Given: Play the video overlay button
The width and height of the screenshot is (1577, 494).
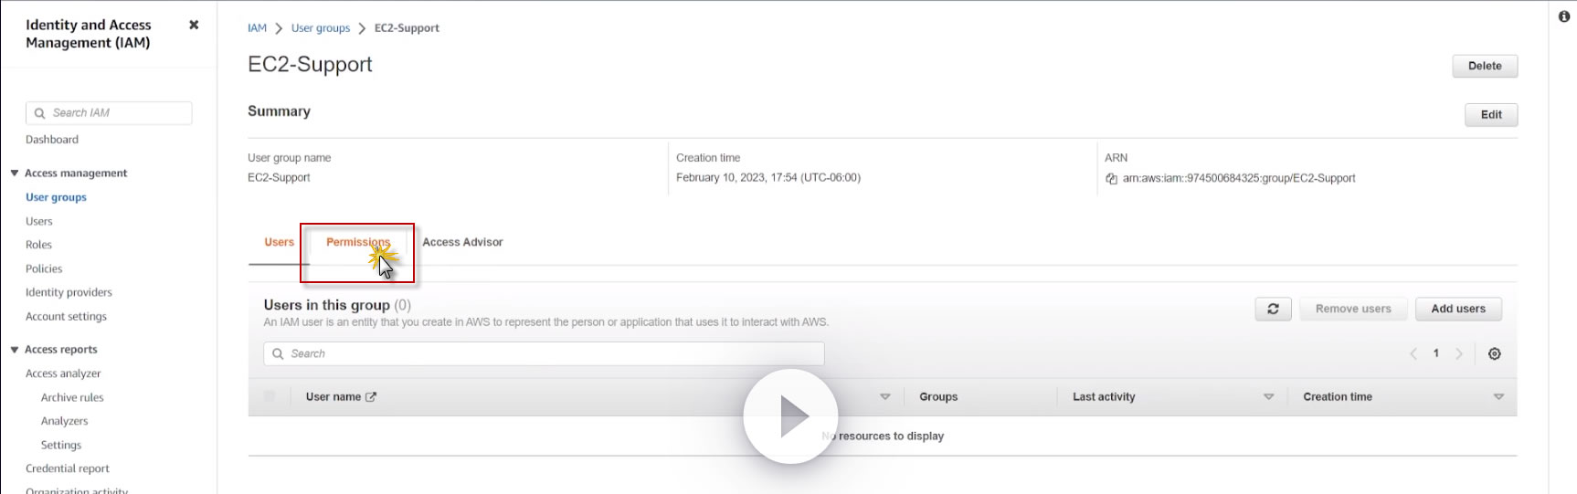Looking at the screenshot, I should 790,416.
